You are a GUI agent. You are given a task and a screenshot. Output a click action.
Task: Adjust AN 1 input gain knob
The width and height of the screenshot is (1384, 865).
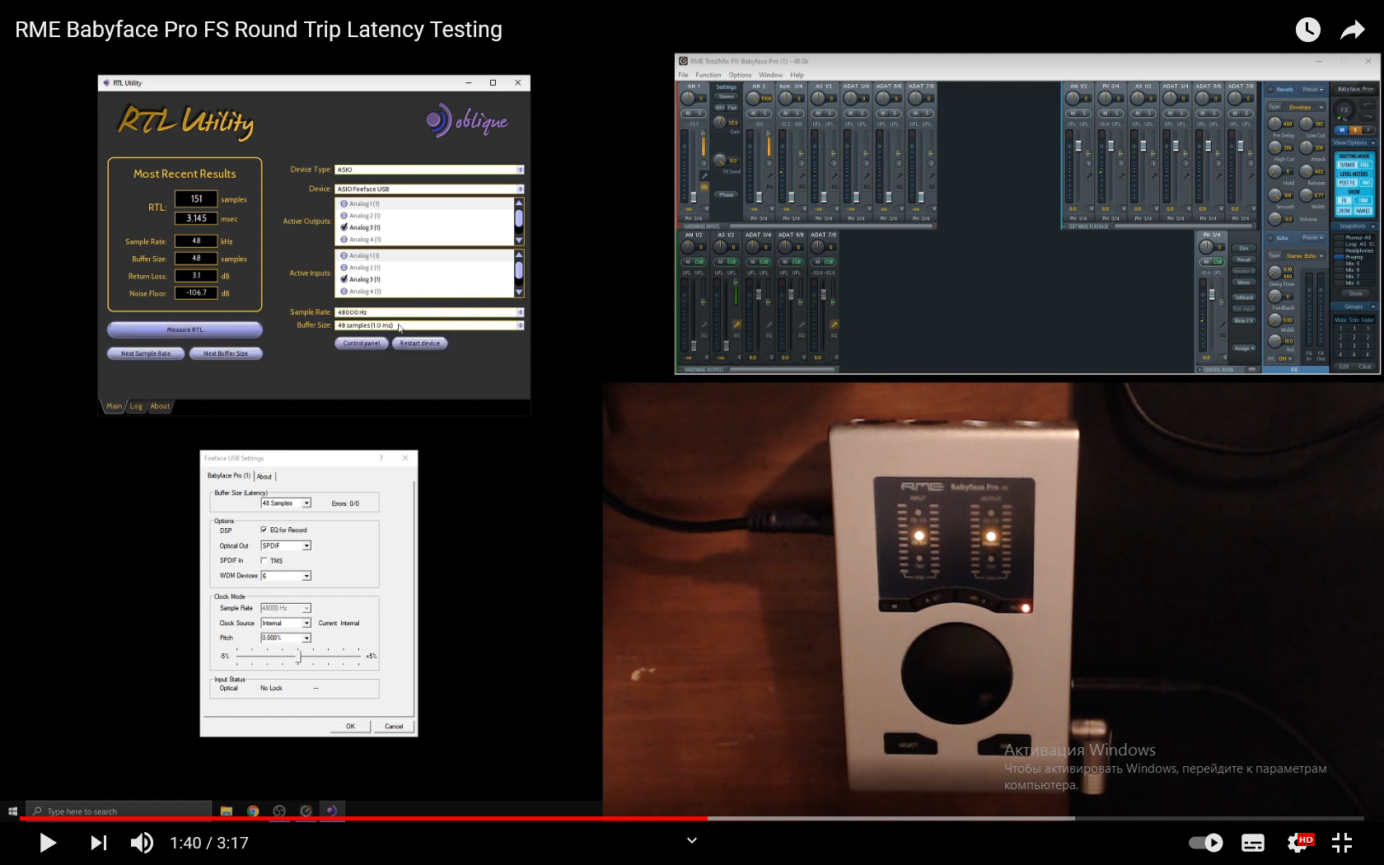click(720, 123)
